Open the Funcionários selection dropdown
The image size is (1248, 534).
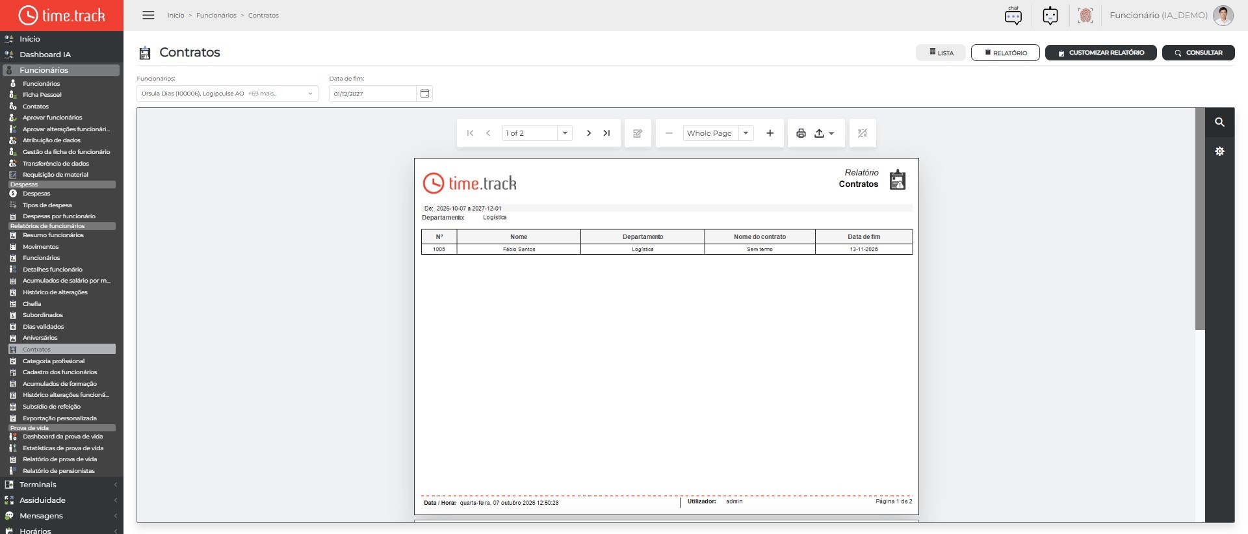coord(227,94)
